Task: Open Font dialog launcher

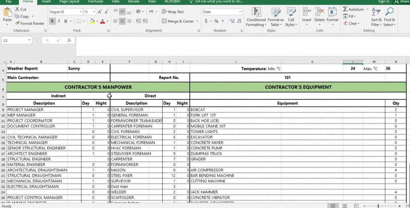Action: coord(108,31)
